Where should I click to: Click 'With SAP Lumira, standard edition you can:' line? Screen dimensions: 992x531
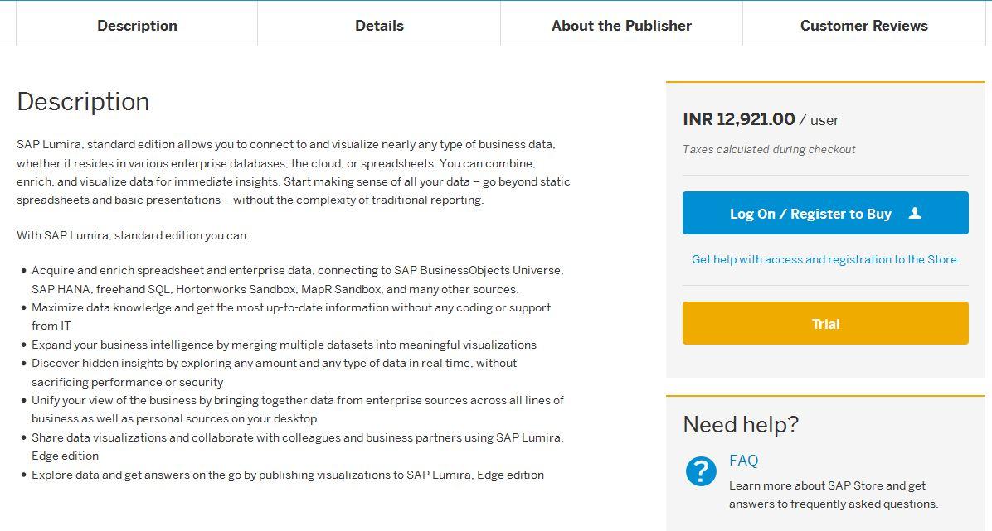pyautogui.click(x=133, y=235)
